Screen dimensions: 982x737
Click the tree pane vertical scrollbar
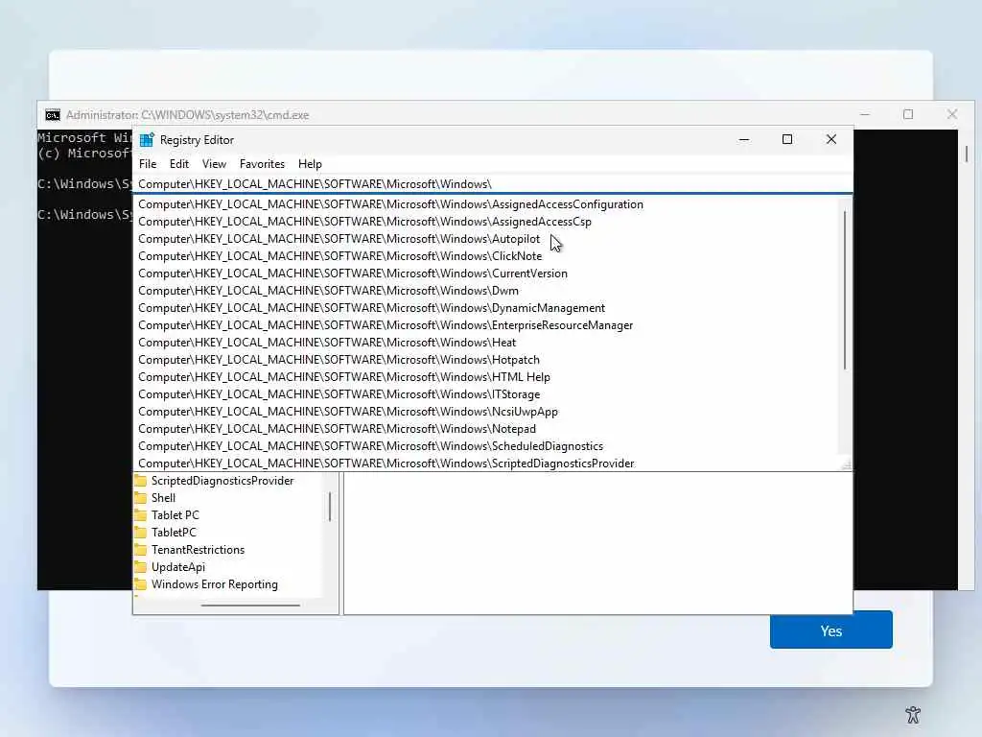click(x=330, y=507)
